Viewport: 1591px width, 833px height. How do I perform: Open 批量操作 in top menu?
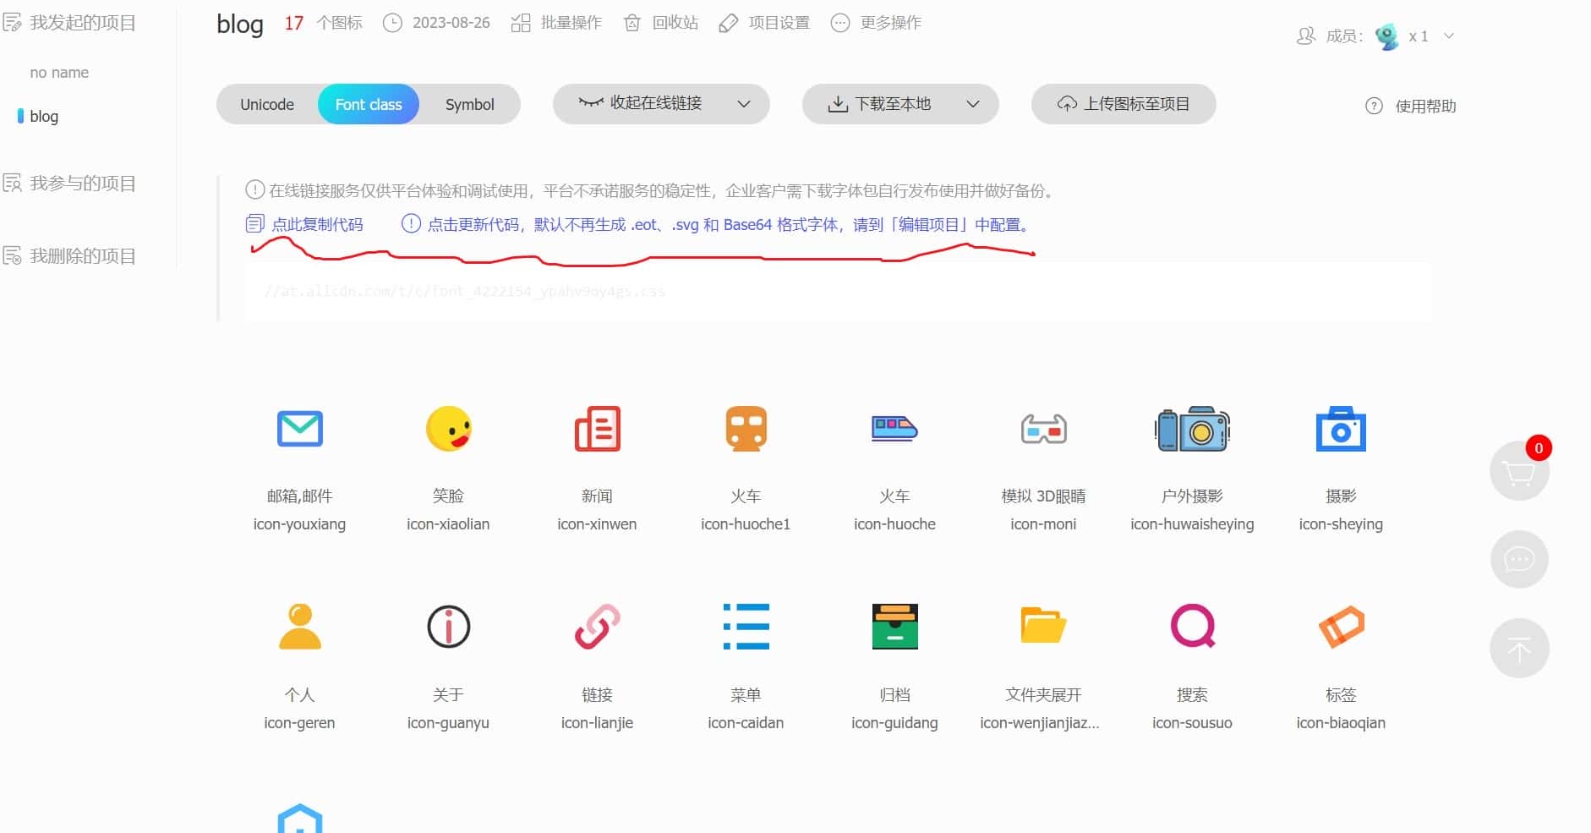point(557,23)
